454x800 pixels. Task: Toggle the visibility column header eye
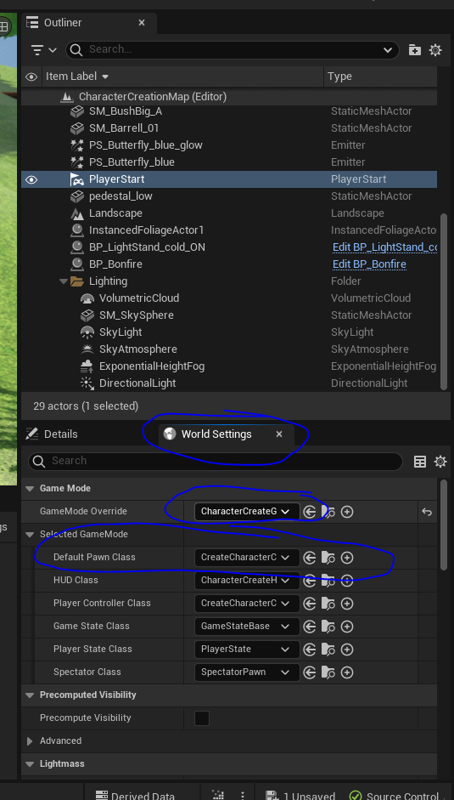[x=31, y=77]
